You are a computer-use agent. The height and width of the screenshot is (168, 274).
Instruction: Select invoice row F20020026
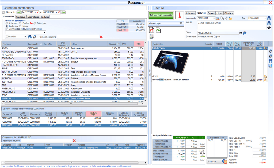pyautogui.click(x=74, y=118)
